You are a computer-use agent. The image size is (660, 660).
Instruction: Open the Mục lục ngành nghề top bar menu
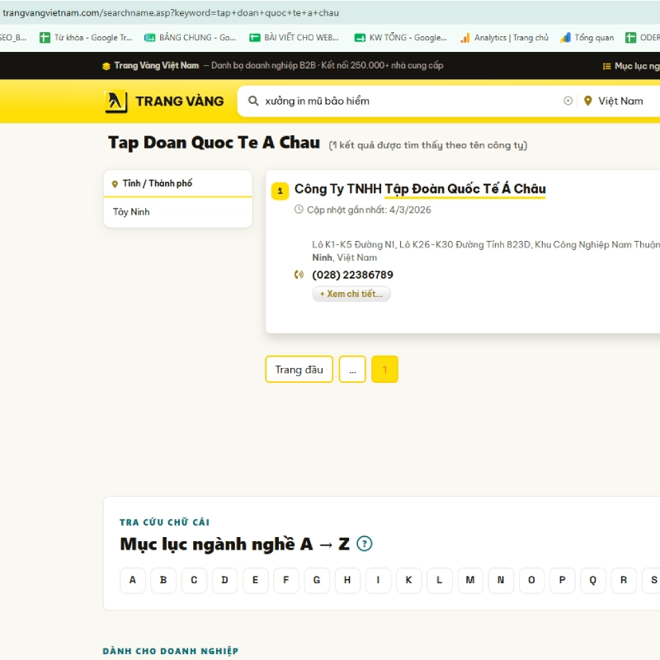[x=631, y=66]
